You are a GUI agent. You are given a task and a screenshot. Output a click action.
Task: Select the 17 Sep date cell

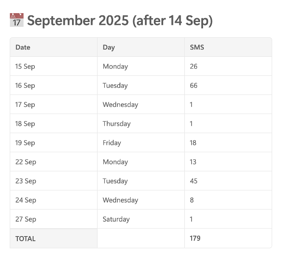coord(53,104)
